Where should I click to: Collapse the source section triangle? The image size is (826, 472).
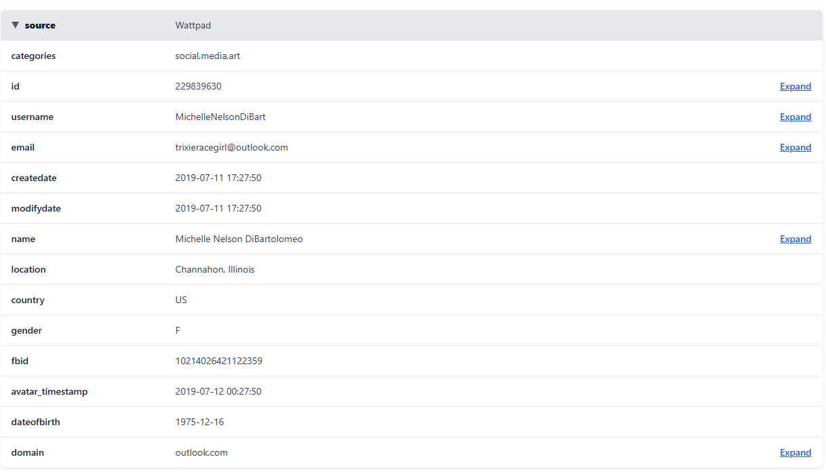16,25
